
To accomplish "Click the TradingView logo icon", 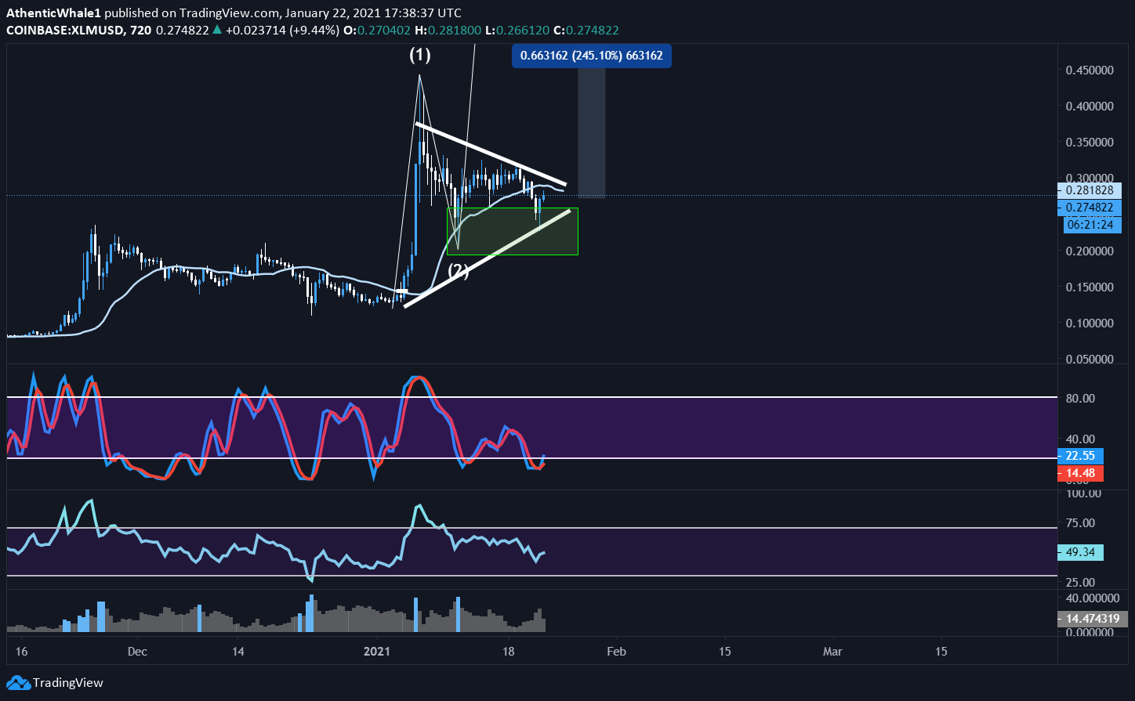I will pyautogui.click(x=18, y=682).
